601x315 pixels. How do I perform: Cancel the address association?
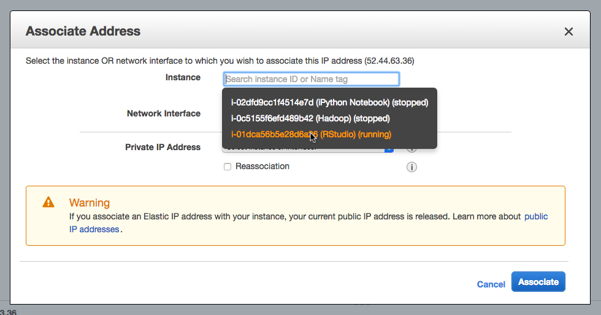491,284
